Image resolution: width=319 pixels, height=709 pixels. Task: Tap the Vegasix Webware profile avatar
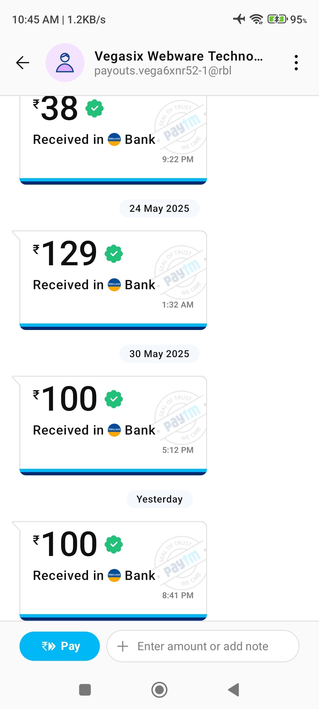point(65,63)
